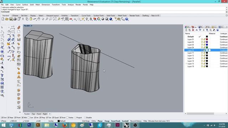Toggle SmartTrack in status bar
This screenshot has width=228, height=128.
[115, 121]
